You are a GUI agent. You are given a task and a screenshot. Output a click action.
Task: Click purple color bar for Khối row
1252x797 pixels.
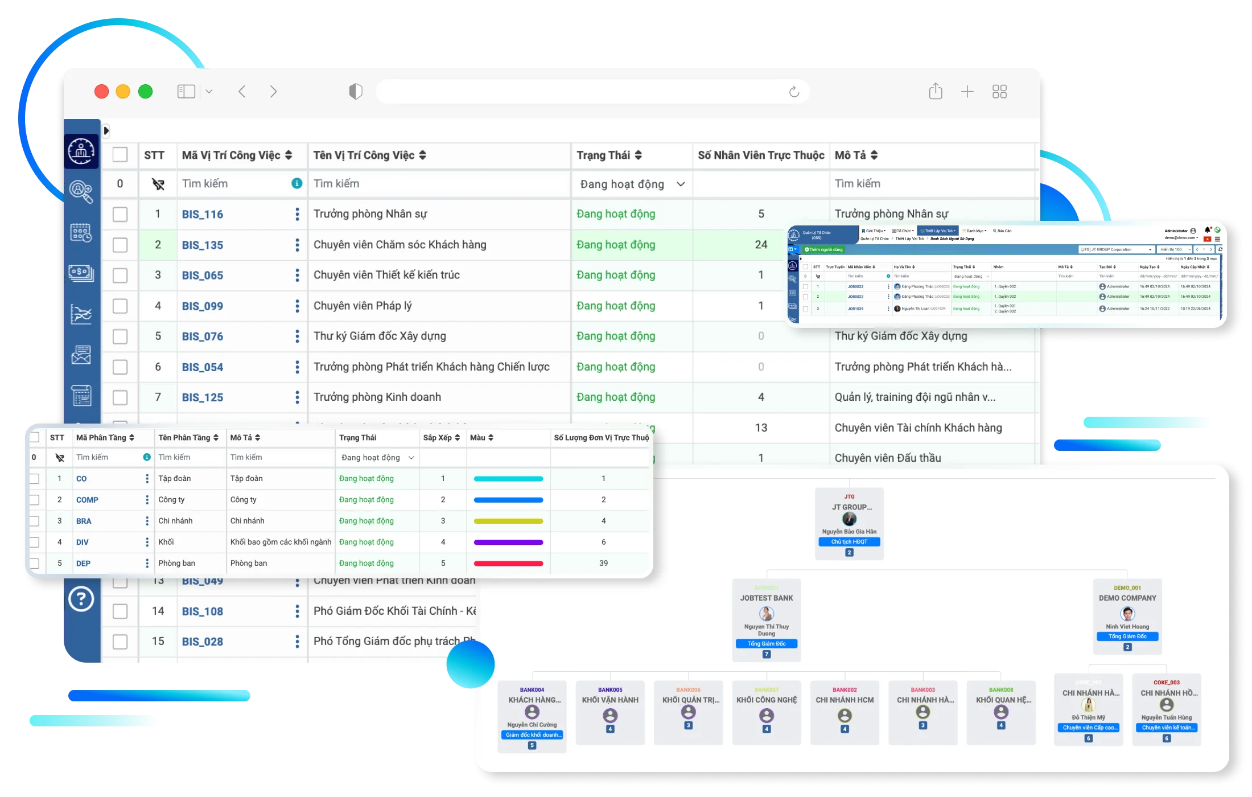click(508, 543)
